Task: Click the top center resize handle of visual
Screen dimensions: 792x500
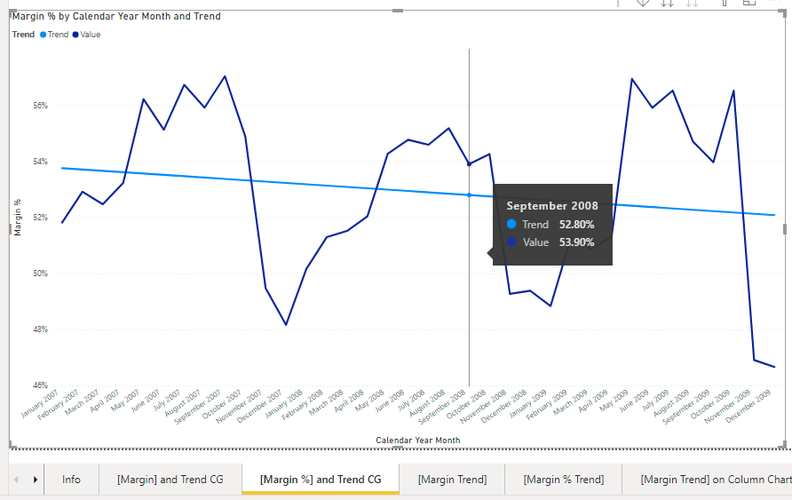Action: tap(396, 11)
